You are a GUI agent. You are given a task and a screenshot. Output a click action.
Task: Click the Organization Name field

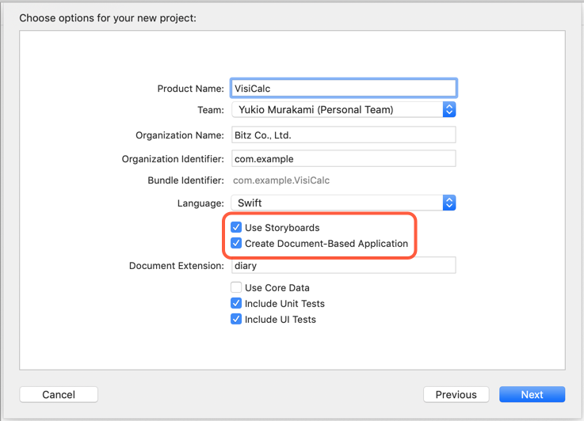343,135
